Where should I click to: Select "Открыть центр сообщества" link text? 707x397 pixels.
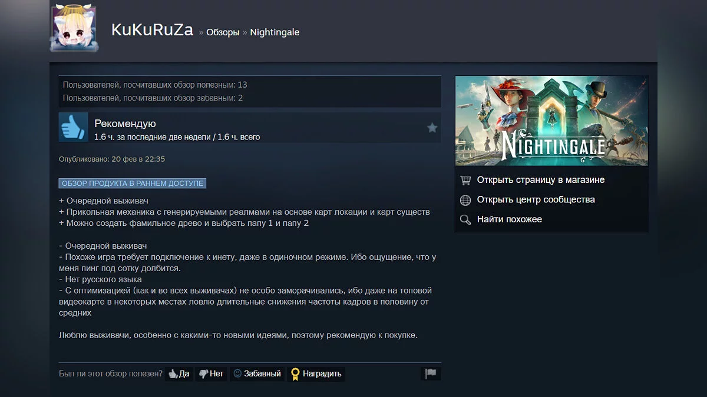click(x=536, y=199)
